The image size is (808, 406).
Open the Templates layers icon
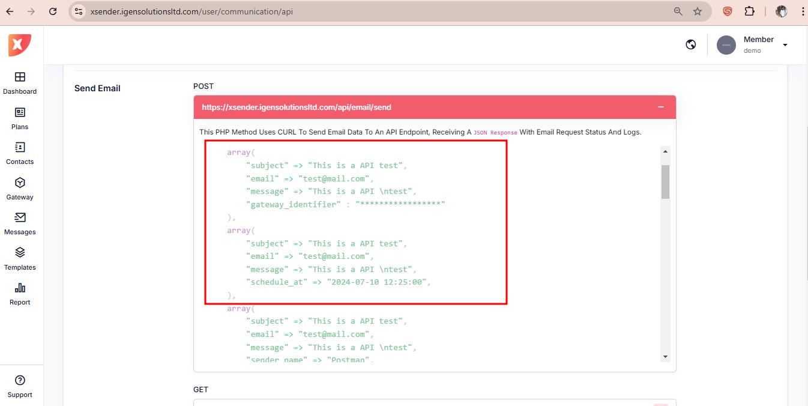click(20, 253)
